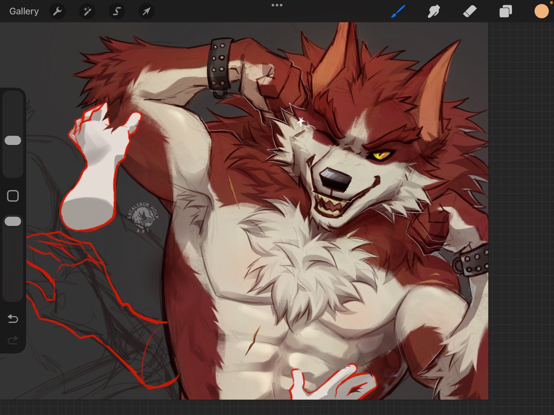Select the Eraser tool
Image resolution: width=554 pixels, height=415 pixels.
pos(470,12)
